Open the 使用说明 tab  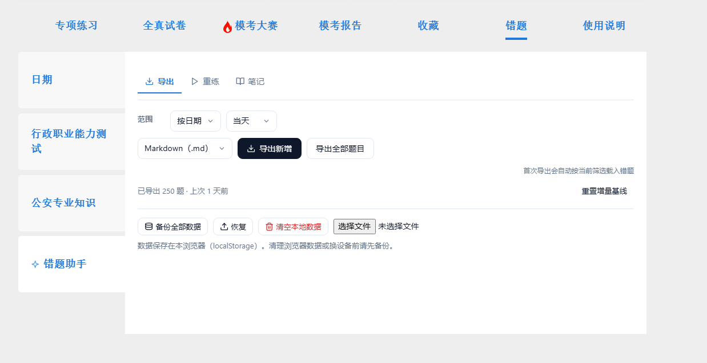604,26
